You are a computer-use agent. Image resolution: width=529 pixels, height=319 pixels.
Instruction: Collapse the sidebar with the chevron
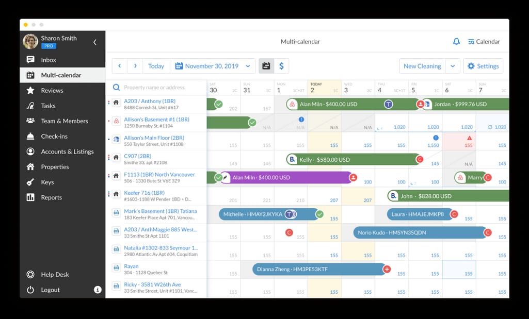click(x=95, y=42)
